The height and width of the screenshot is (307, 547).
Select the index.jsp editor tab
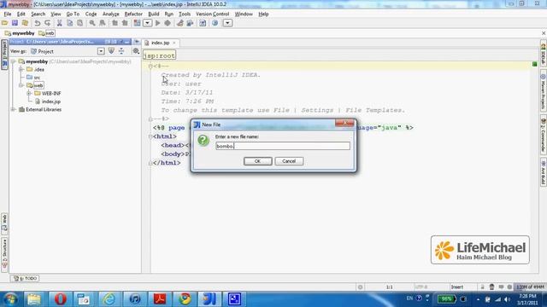coord(160,43)
